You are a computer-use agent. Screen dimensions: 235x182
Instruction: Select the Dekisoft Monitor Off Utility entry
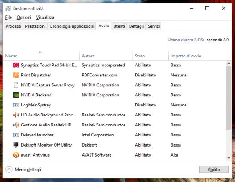tap(46, 145)
